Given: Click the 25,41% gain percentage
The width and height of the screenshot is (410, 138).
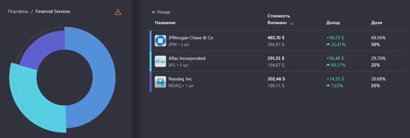Looking at the screenshot, I should point(338,44).
